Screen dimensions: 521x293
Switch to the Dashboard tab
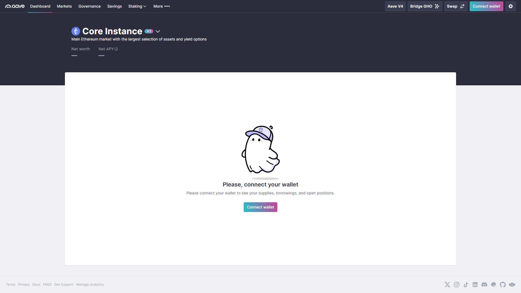(x=40, y=6)
